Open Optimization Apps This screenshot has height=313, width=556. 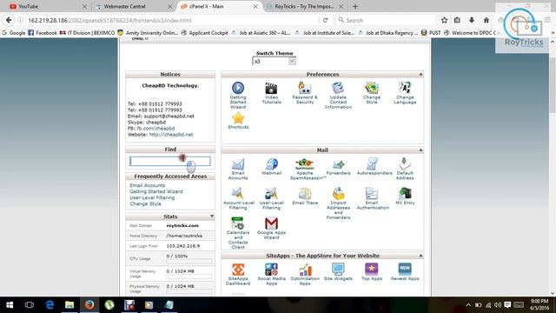pyautogui.click(x=305, y=270)
